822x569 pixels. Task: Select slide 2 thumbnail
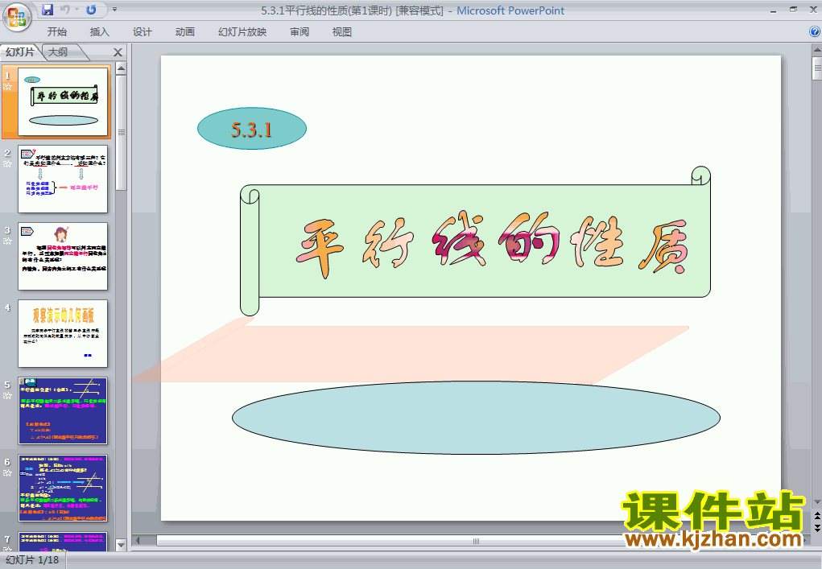(63, 179)
